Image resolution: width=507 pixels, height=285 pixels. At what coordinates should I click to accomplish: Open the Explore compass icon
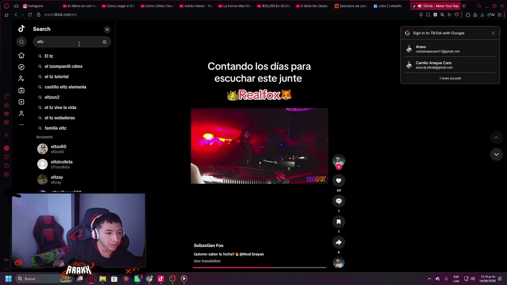(x=21, y=67)
